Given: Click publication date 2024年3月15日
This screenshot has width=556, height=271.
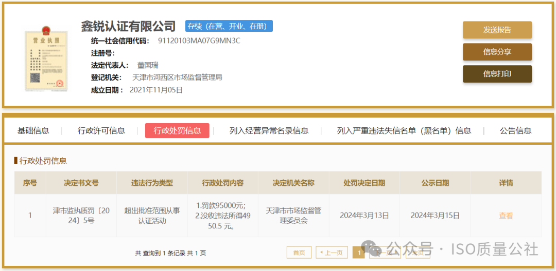Looking at the screenshot, I should coord(435,216).
